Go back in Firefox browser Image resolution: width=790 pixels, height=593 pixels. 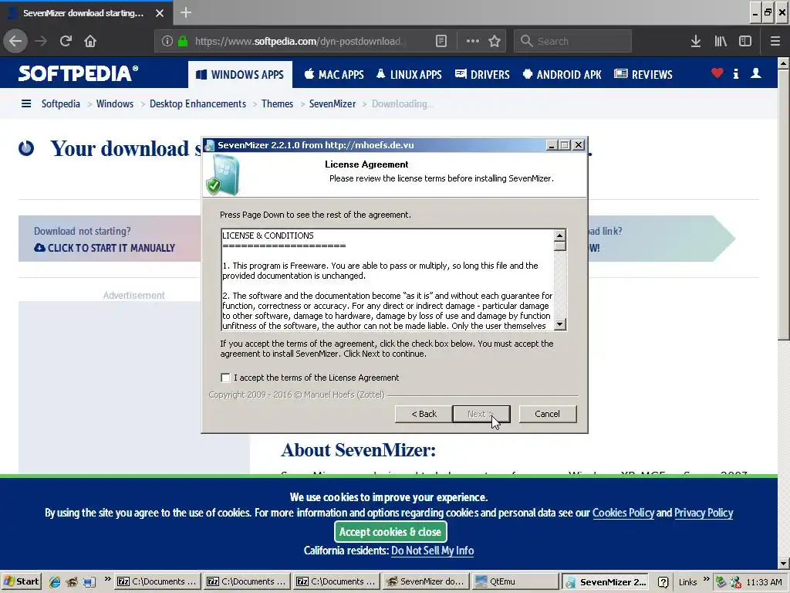coord(15,41)
